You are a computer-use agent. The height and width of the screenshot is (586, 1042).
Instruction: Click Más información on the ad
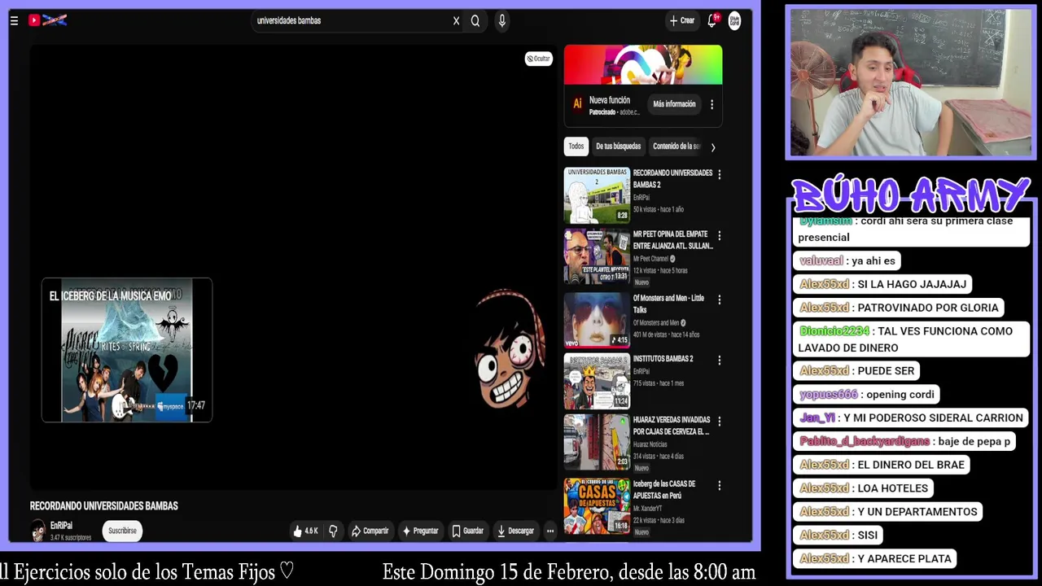click(674, 104)
